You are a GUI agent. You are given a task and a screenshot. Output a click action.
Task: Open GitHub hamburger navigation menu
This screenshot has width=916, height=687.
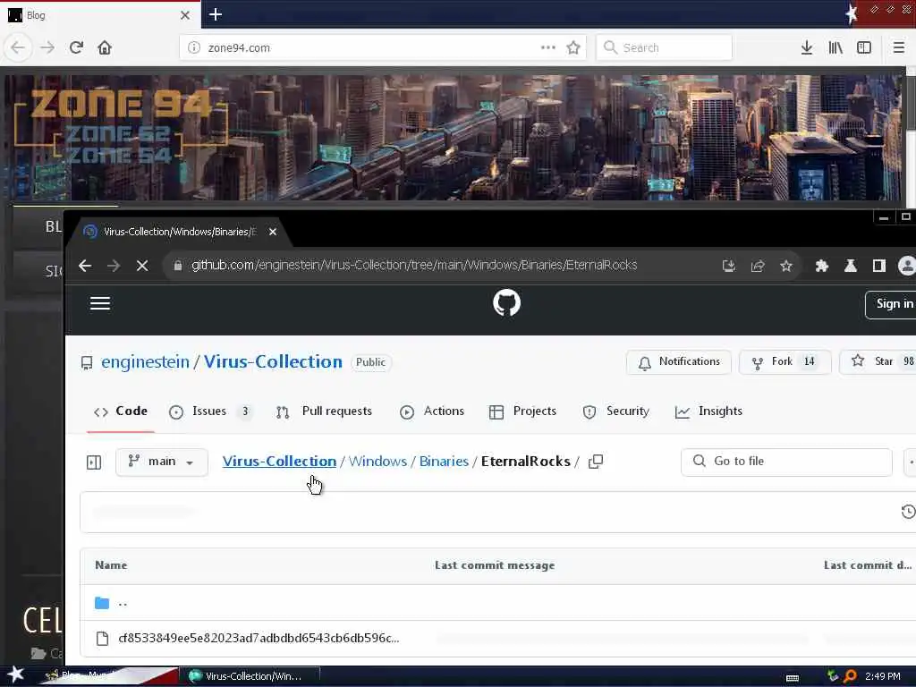point(100,303)
